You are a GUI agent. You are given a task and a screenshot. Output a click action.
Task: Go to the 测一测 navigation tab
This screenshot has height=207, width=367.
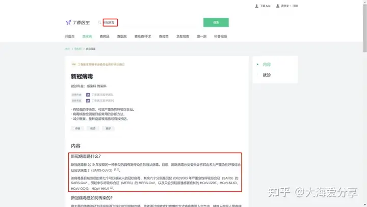[x=201, y=37]
